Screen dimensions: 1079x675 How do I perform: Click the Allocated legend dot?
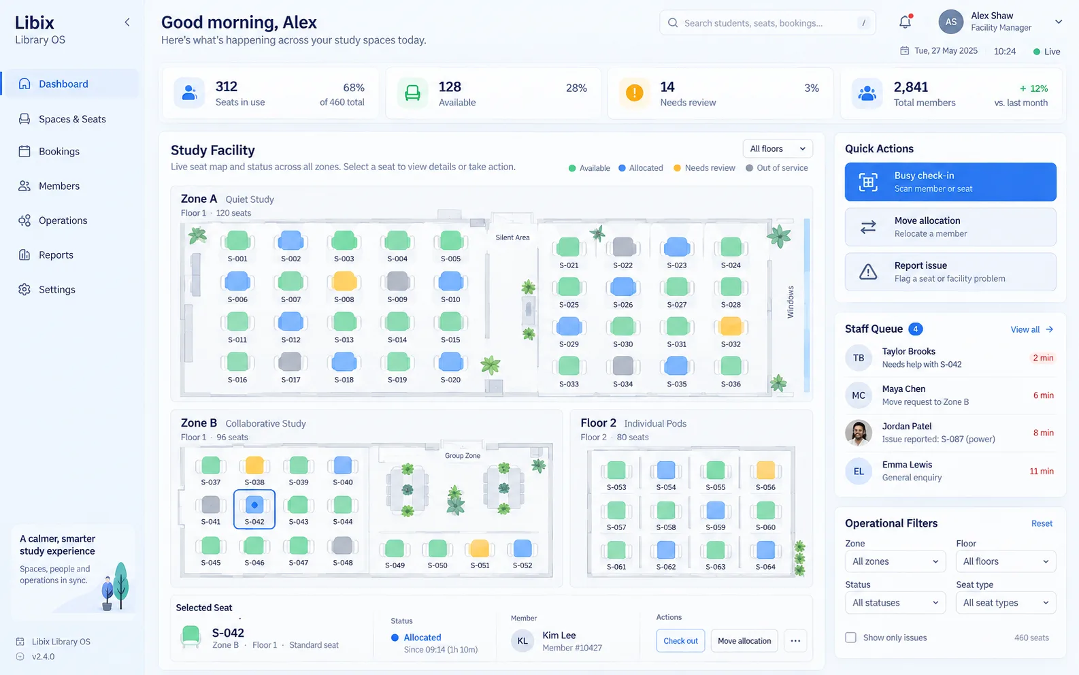(622, 168)
